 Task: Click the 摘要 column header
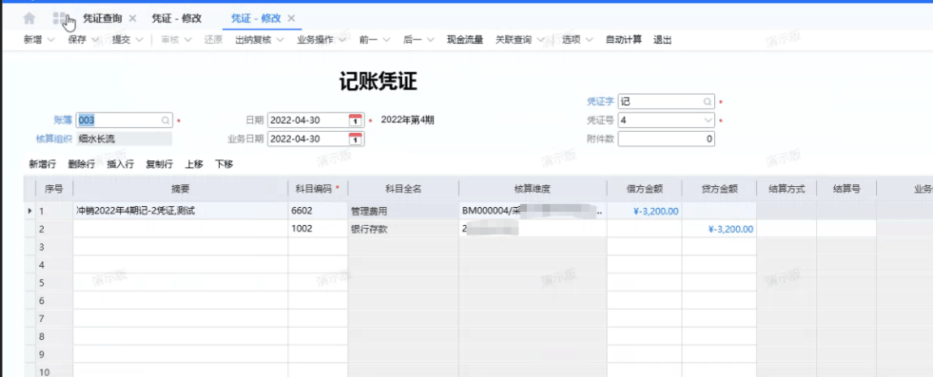181,189
